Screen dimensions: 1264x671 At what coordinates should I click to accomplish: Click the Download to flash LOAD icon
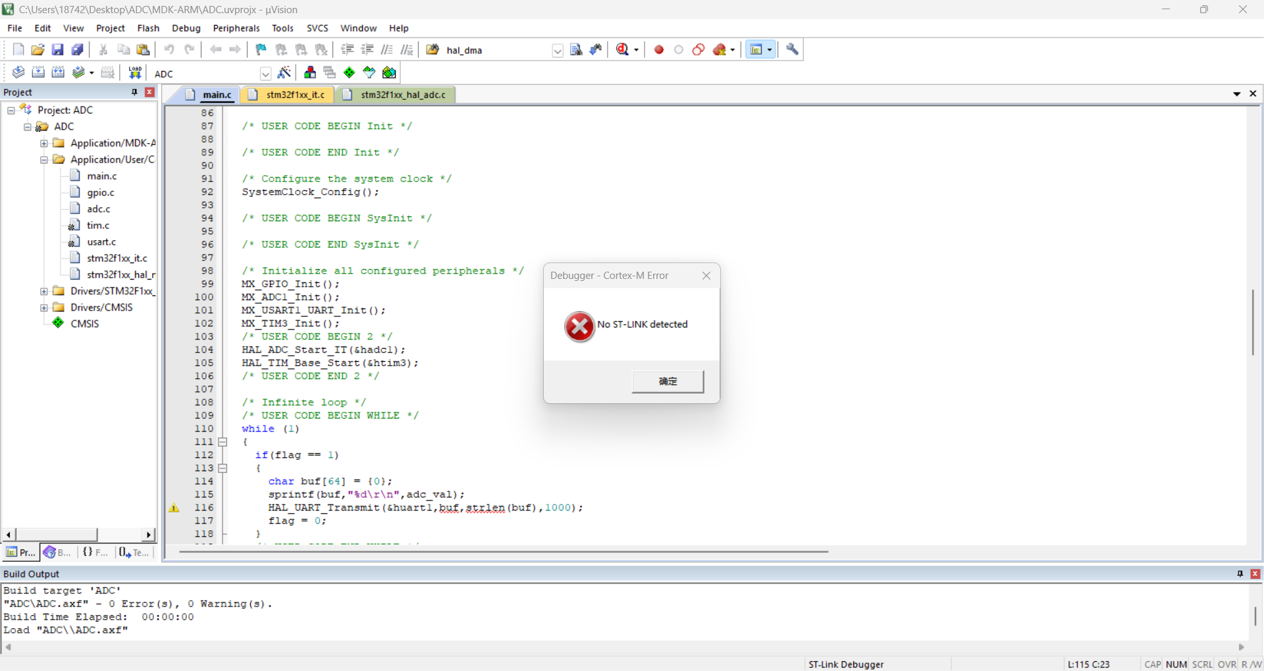pos(135,73)
